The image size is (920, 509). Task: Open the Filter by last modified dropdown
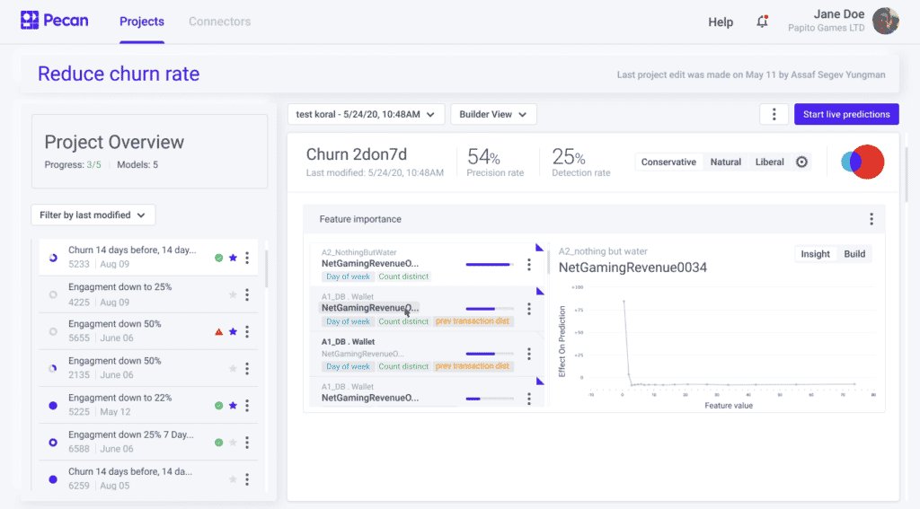pyautogui.click(x=93, y=215)
